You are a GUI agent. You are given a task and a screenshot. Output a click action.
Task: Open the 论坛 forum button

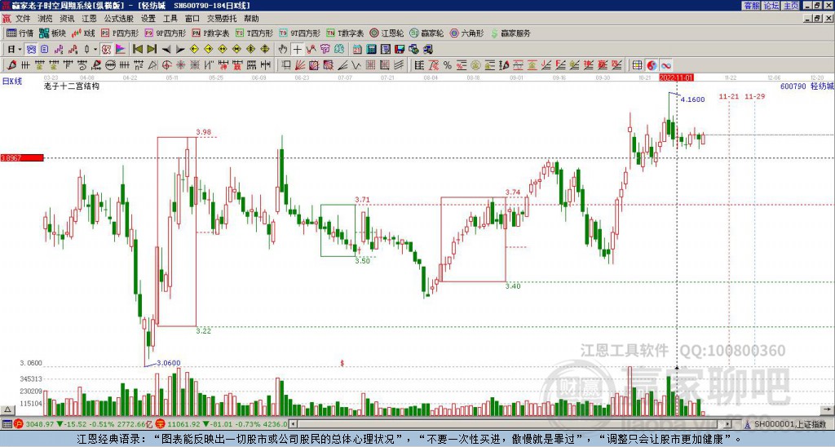tap(771, 6)
